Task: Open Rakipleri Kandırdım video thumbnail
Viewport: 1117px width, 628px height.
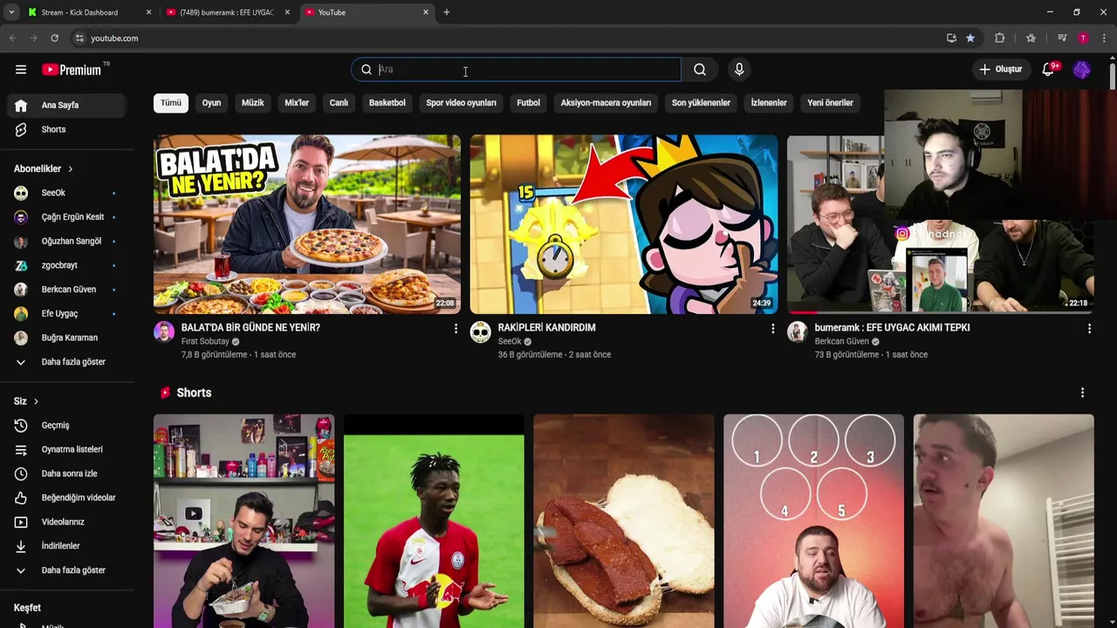Action: 624,224
